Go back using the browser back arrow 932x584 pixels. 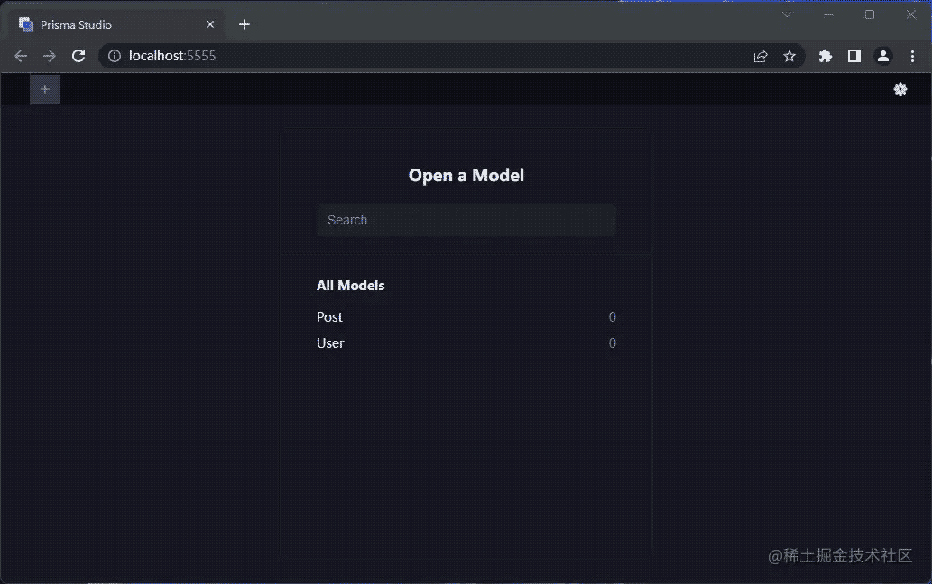click(21, 56)
